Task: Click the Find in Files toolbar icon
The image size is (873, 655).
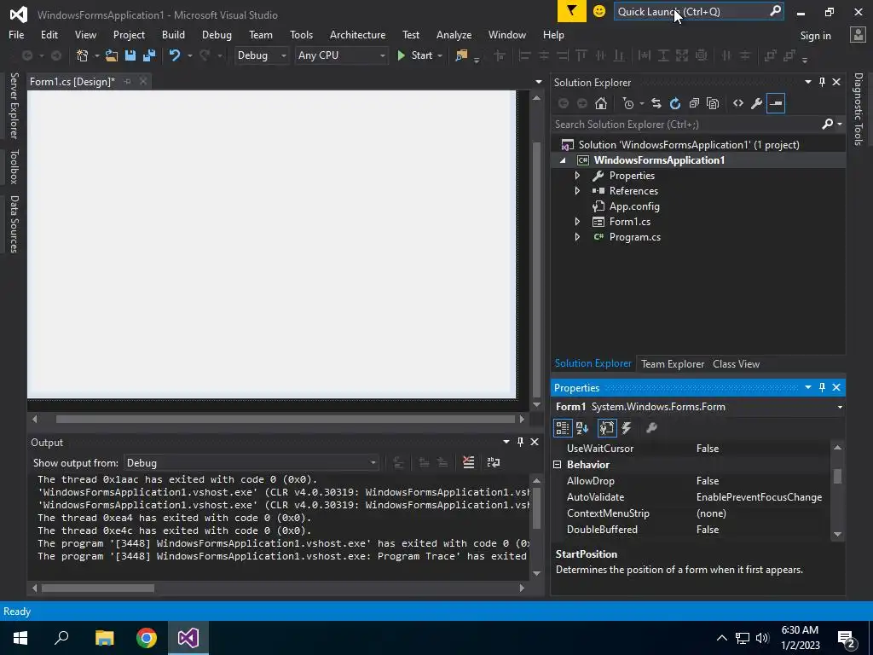Action: click(x=461, y=55)
